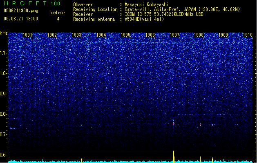Click the faint meteor echo at 1903
This screenshot has width=257, height=163.
pyautogui.click(x=82, y=125)
